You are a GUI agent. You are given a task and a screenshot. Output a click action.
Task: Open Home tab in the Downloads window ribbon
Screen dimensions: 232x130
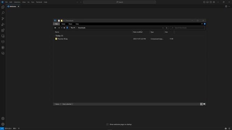coord(63,24)
